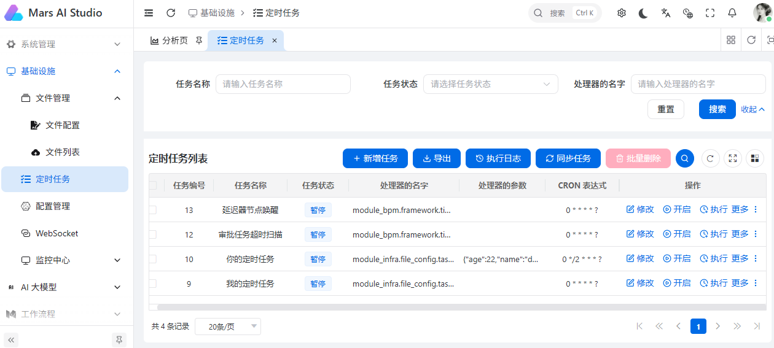Screen dimensions: 774x348
Task: Expand the 系统管理 menu
Action: pyautogui.click(x=66, y=44)
